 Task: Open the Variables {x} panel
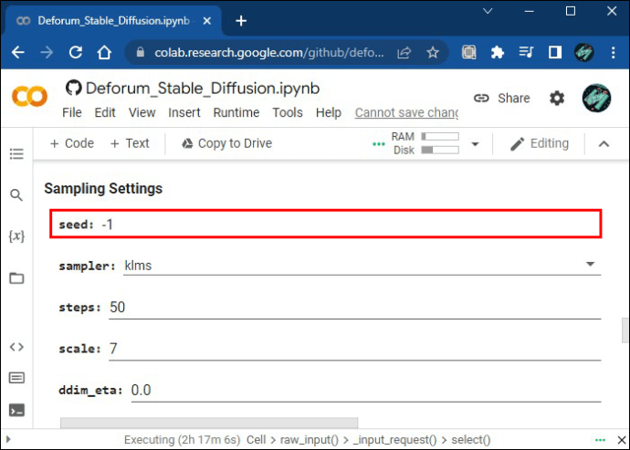(16, 235)
